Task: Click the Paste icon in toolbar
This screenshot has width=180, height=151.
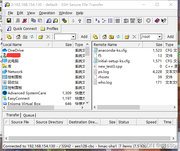Action: tap(40, 20)
